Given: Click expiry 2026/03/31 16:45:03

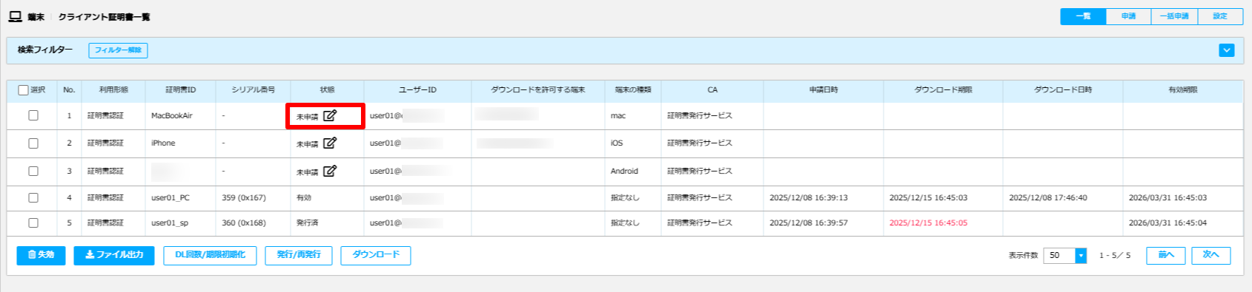Looking at the screenshot, I should [x=1167, y=198].
